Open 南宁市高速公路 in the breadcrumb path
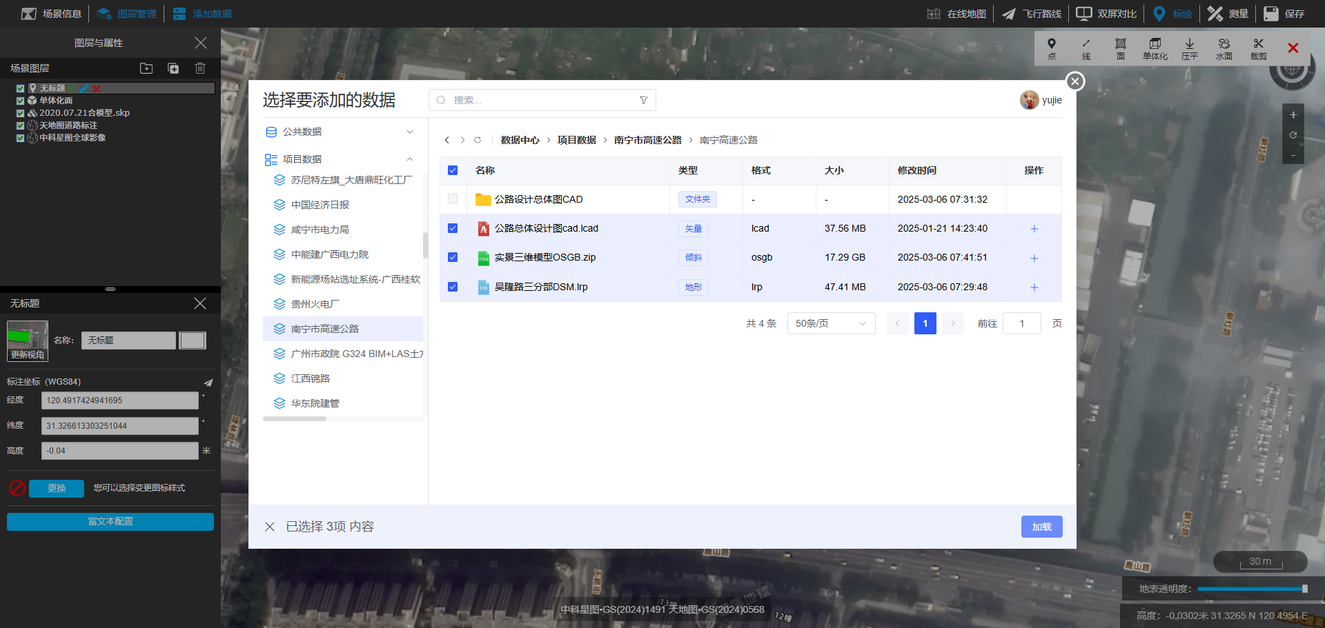Screen dimensions: 1325x628 (x=647, y=140)
